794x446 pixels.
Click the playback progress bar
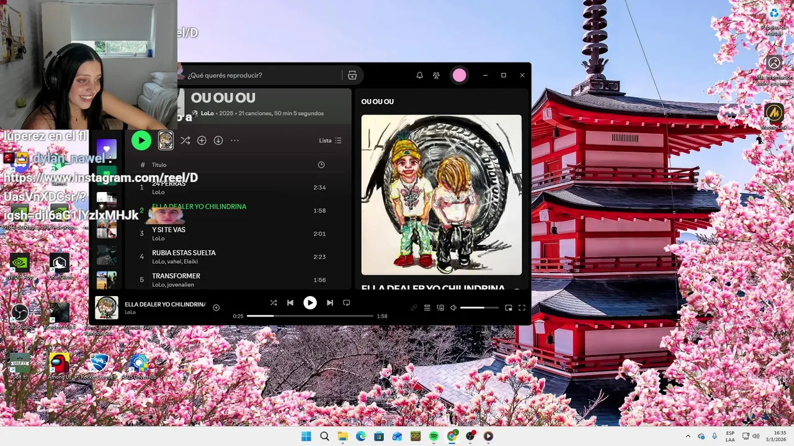(310, 316)
